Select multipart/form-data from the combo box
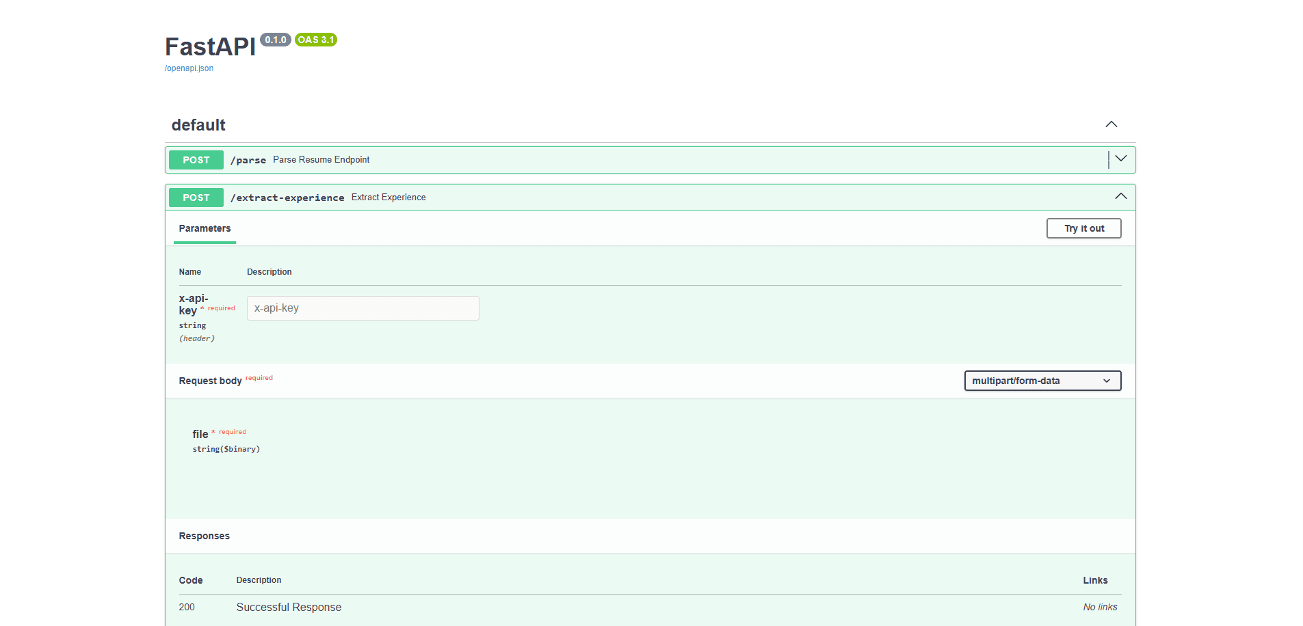The image size is (1303, 626). (1042, 381)
